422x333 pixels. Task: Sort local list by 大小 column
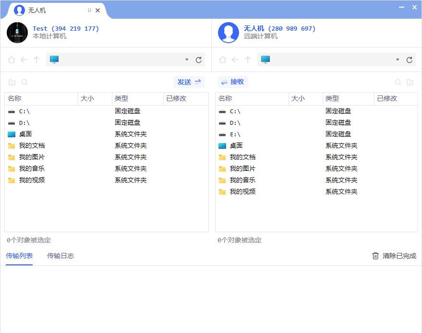(x=95, y=98)
